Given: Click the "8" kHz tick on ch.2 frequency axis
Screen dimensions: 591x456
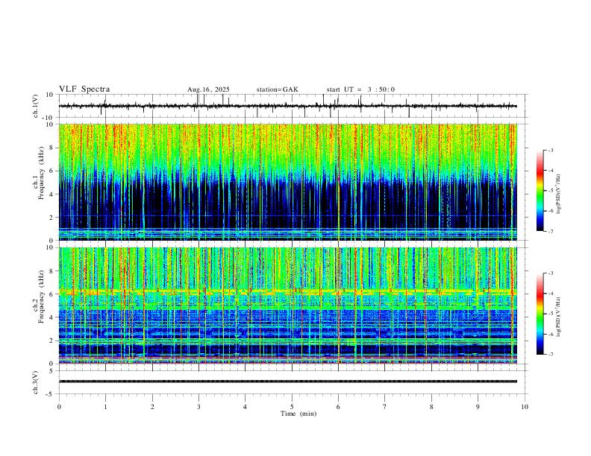Looking at the screenshot, I should coord(52,271).
